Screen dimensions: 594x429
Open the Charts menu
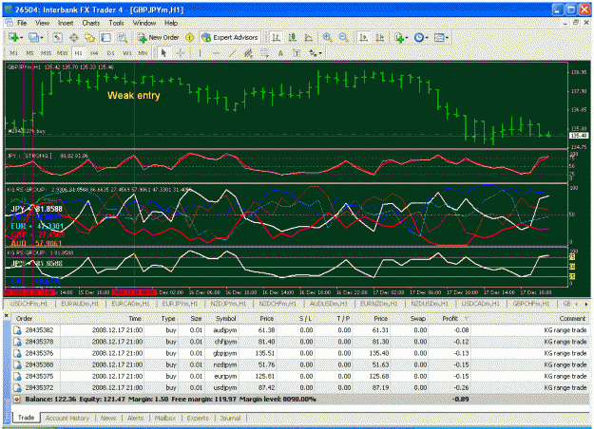[x=91, y=23]
